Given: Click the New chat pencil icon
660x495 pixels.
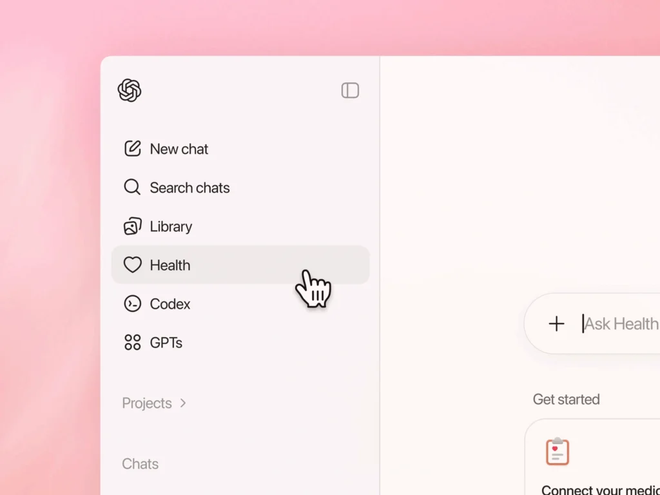Looking at the screenshot, I should (x=132, y=149).
